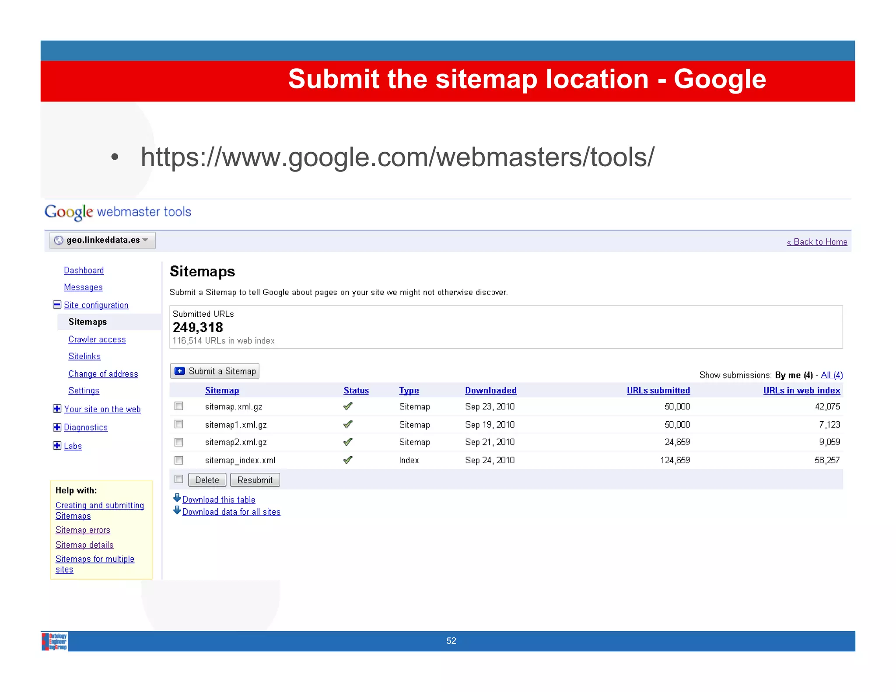Screen dimensions: 896x692
Task: Click Download data for all sites link
Action: (231, 512)
